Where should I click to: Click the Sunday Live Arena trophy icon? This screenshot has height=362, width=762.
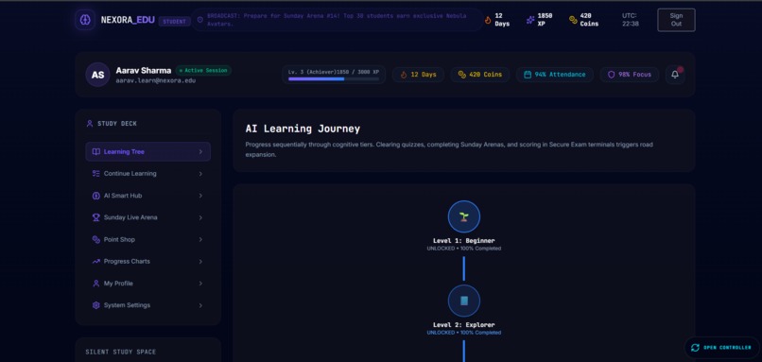(95, 217)
